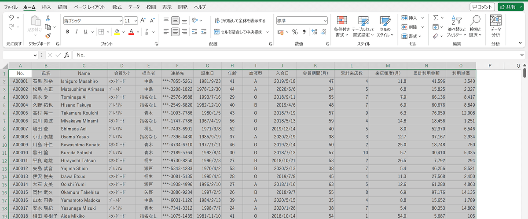Viewport: 528px width, 219px height.
Task: Launch データ分析 data analysis
Action: click(x=496, y=26)
